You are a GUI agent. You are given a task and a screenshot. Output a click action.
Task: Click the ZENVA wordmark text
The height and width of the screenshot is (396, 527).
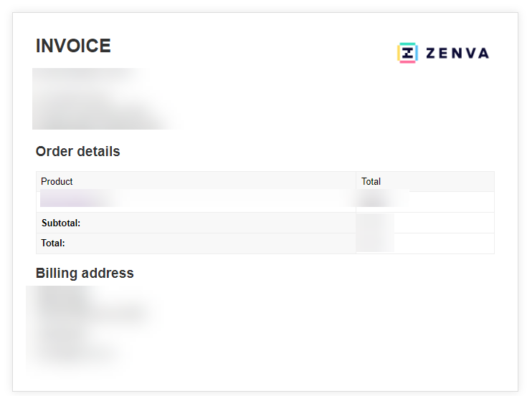(x=457, y=53)
